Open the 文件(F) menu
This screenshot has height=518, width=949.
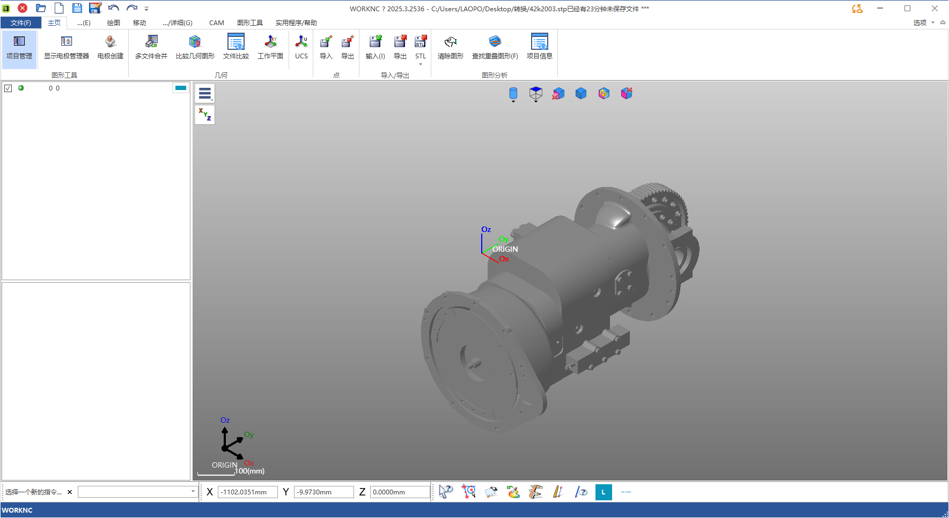coord(20,22)
